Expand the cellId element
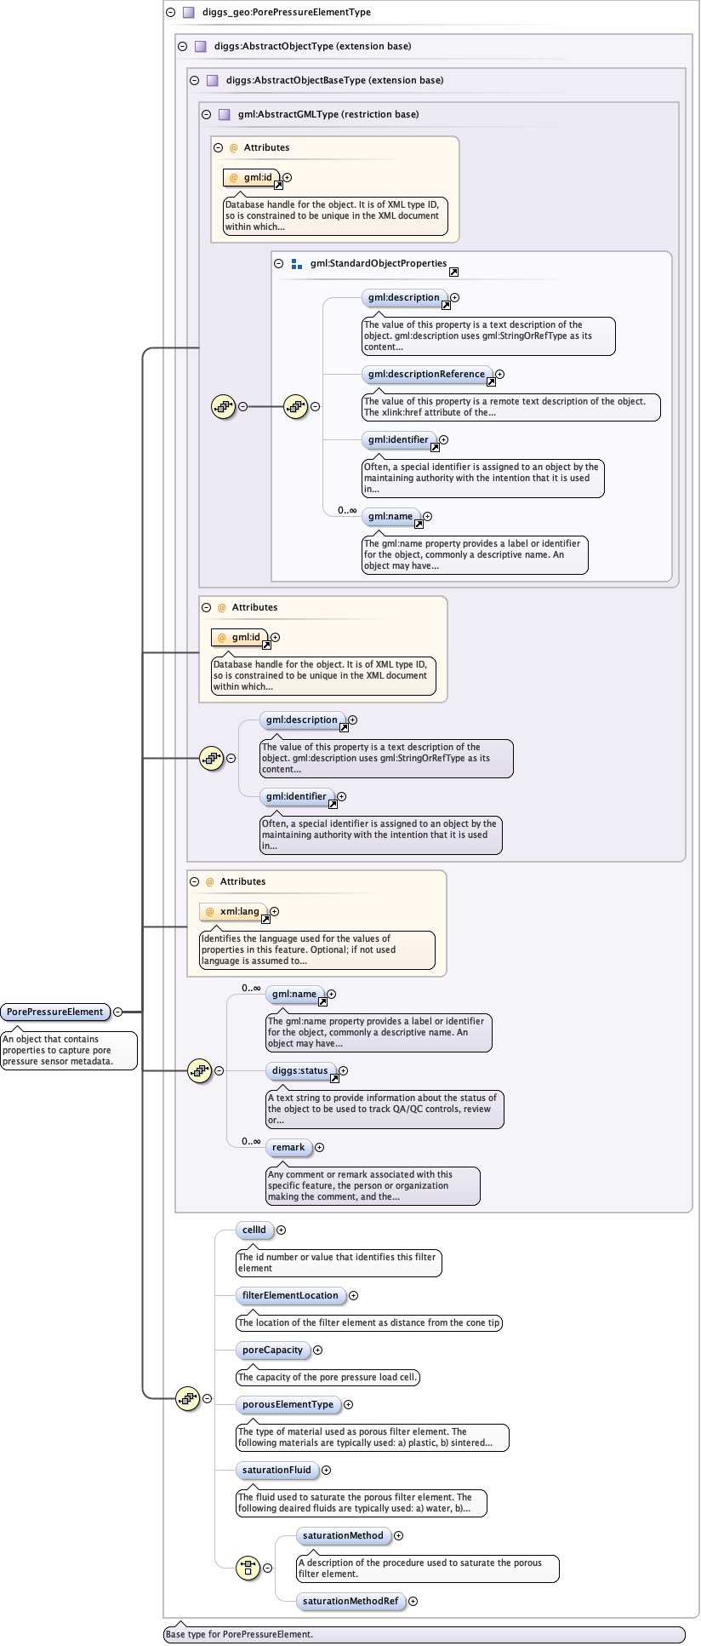This screenshot has width=701, height=1646. [282, 1230]
